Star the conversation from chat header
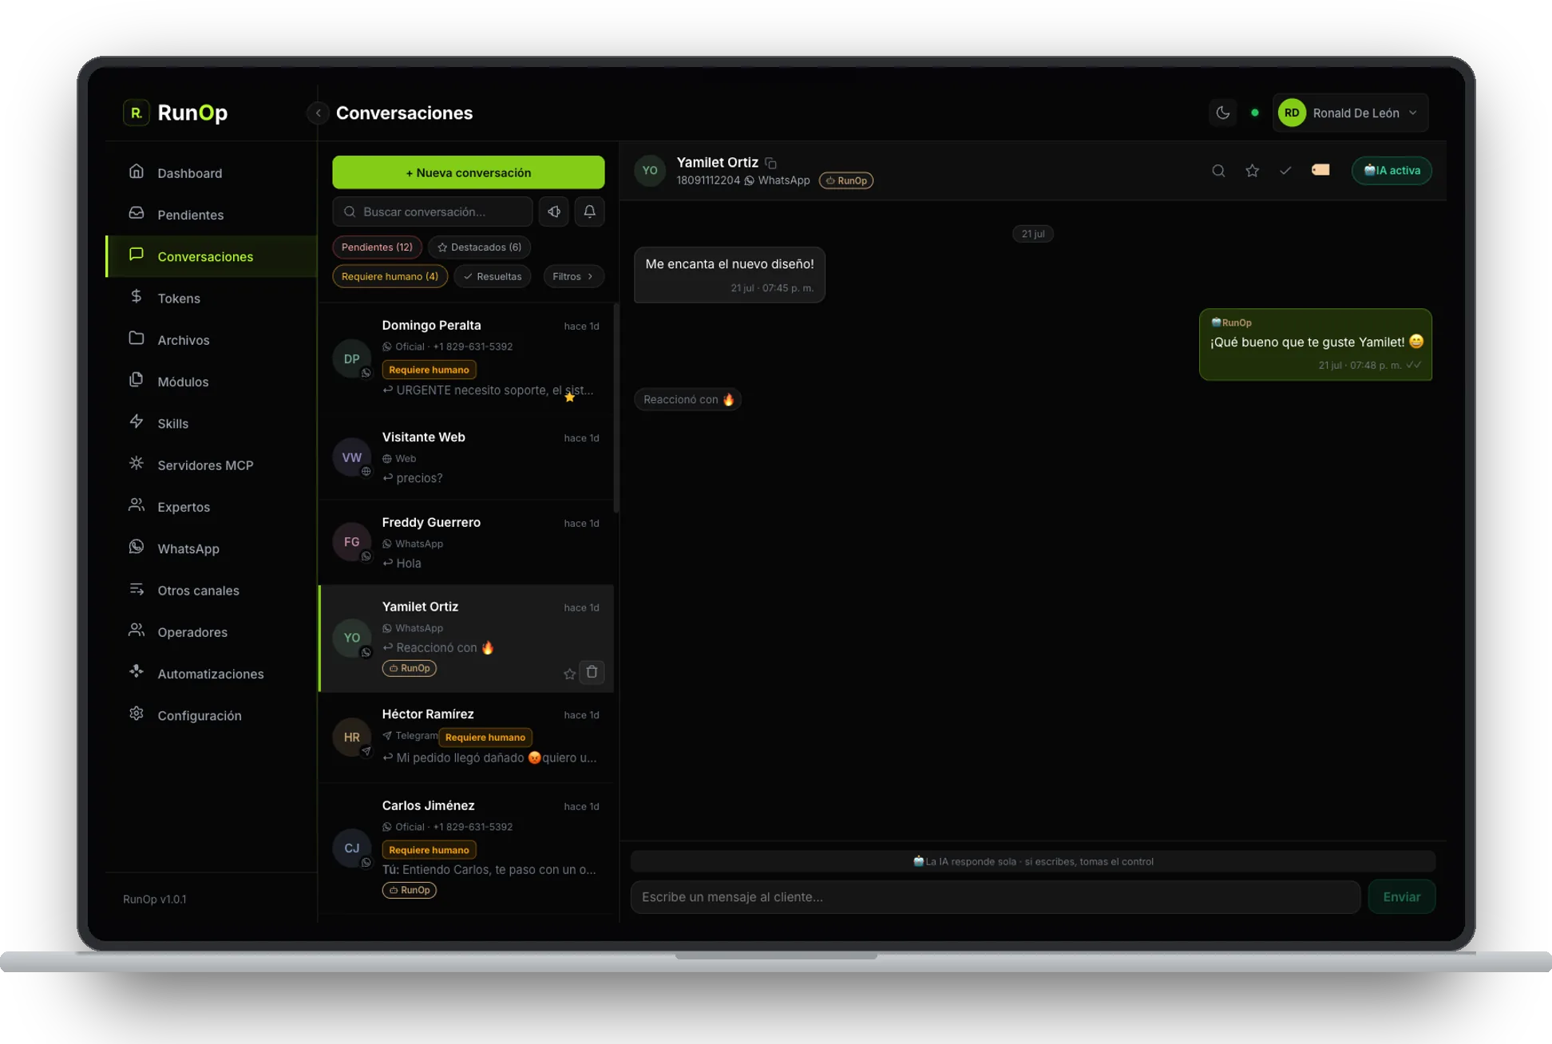The width and height of the screenshot is (1552, 1044). (x=1252, y=170)
